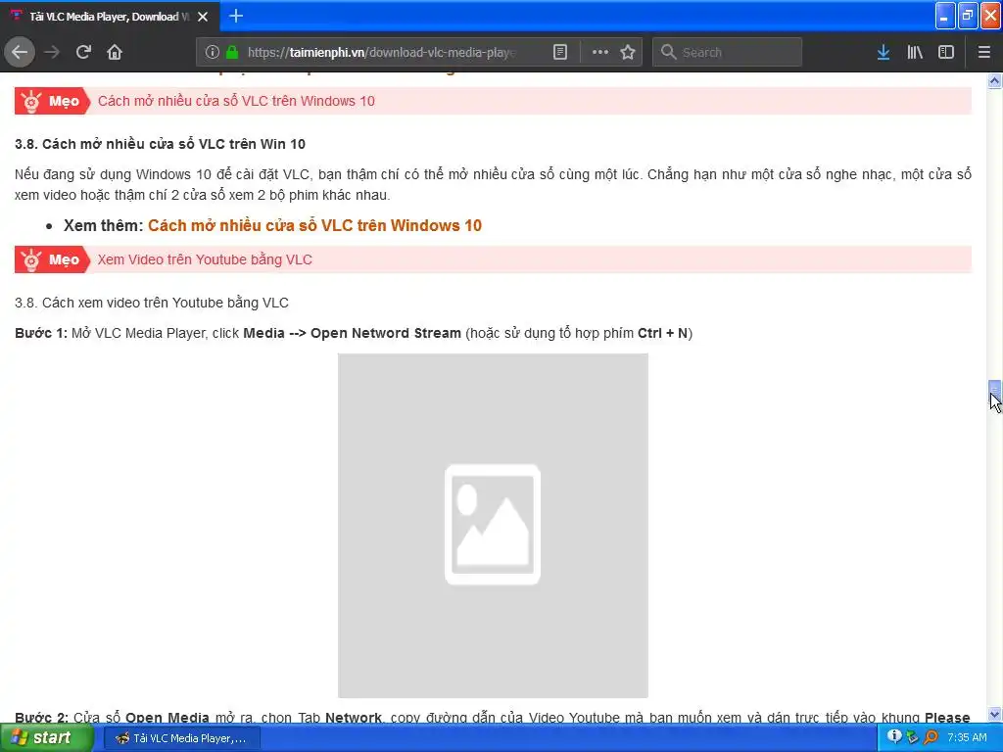Open tip link Cách mở nhiều cửa sổ VLC

(236, 101)
